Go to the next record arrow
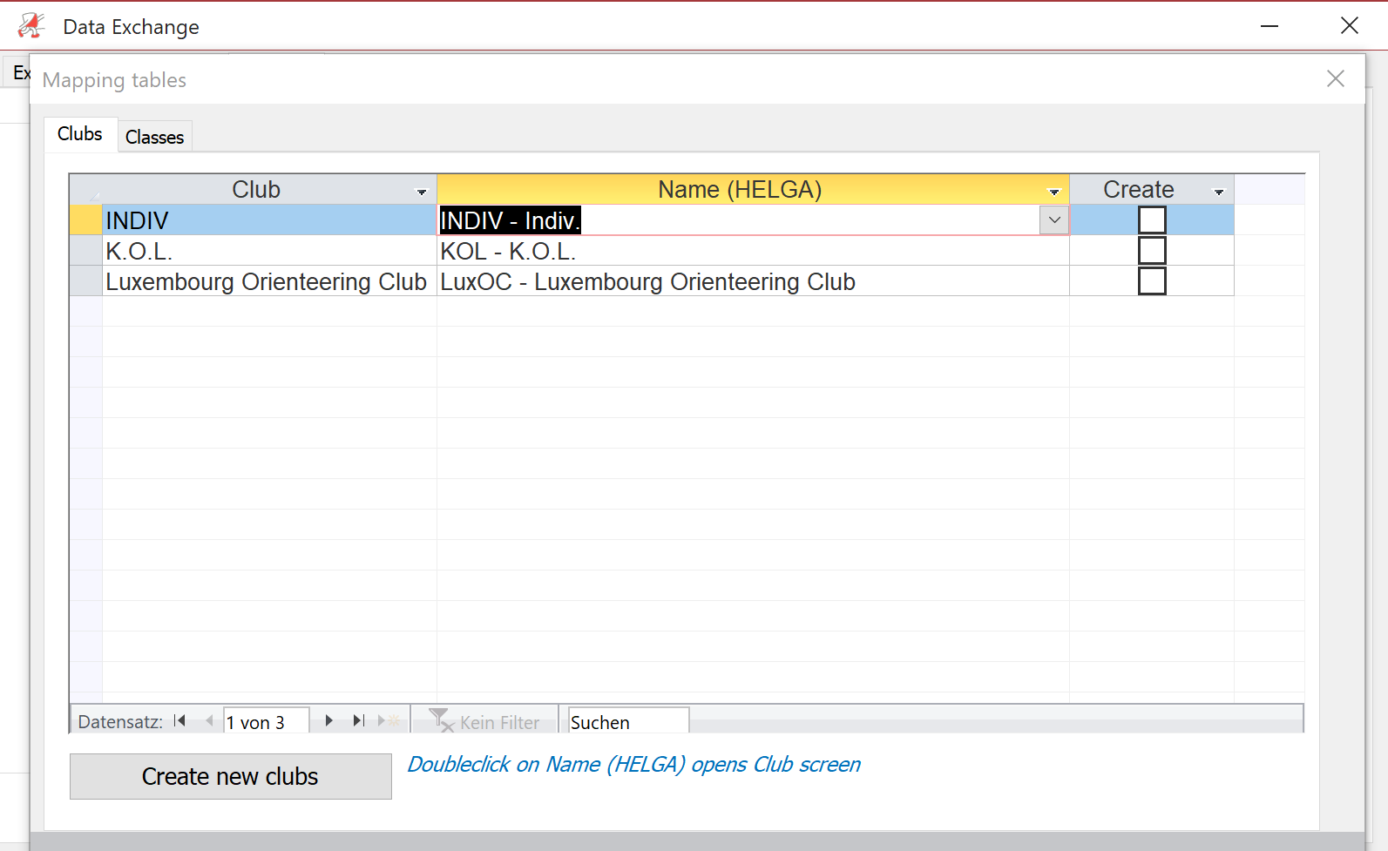Viewport: 1388px width, 851px height. tap(328, 720)
